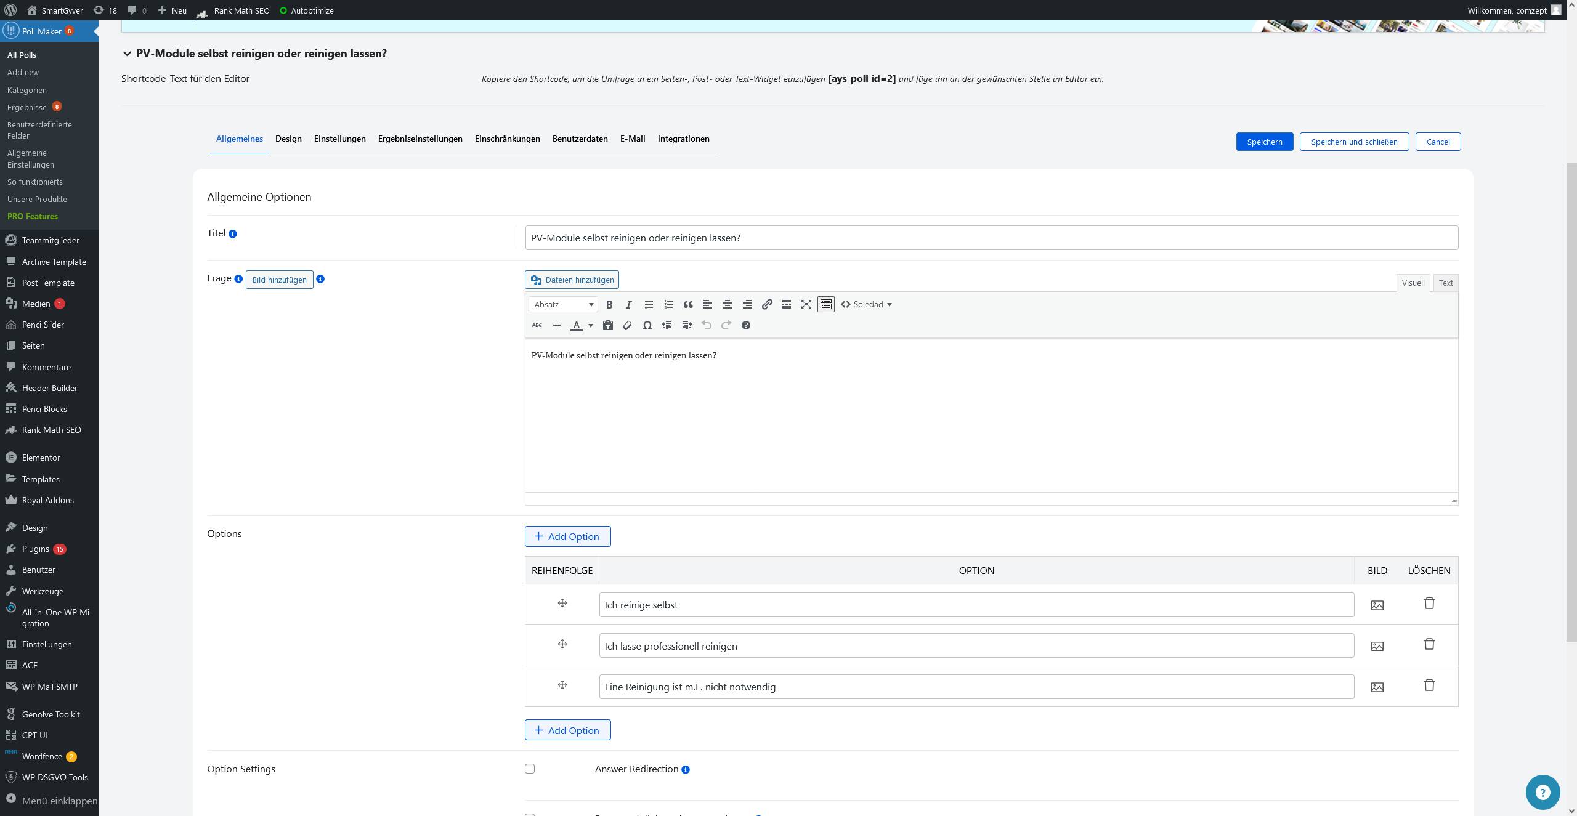1577x816 pixels.
Task: Enable the Answer Redirection checkbox
Action: [x=530, y=769]
